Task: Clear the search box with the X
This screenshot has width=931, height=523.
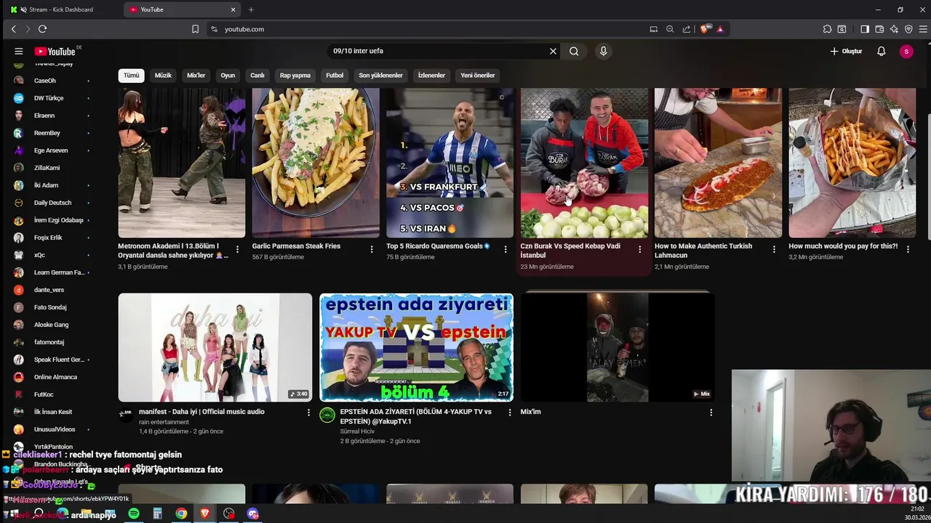Action: tap(553, 51)
